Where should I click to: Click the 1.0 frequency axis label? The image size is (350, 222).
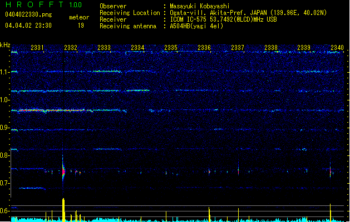click(x=4, y=100)
